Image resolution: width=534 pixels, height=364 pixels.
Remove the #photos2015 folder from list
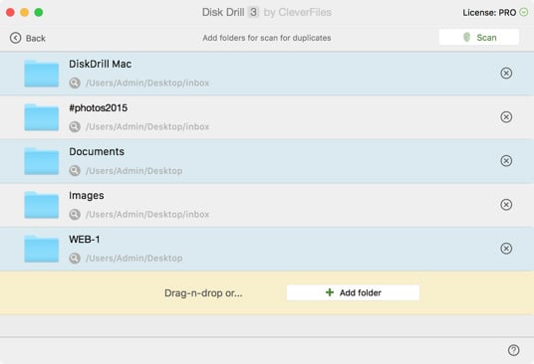506,117
